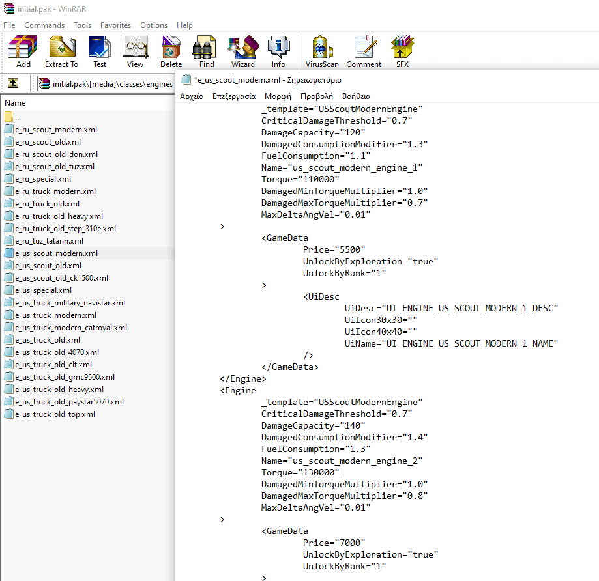Click the Add archive toolbar icon
Image resolution: width=599 pixels, height=581 pixels.
click(x=23, y=51)
